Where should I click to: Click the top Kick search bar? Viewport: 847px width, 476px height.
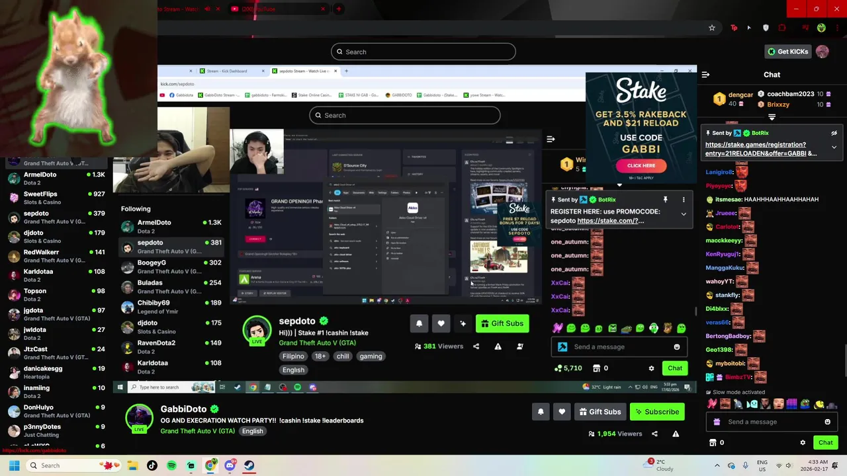click(423, 52)
